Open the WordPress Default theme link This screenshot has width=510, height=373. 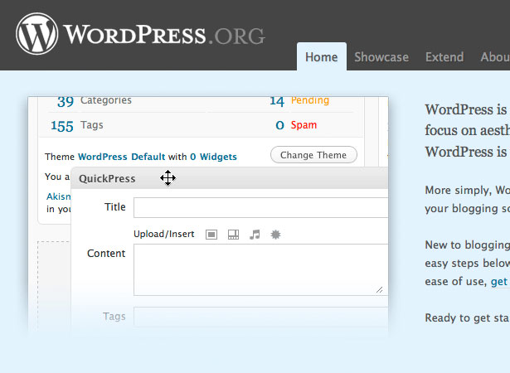coord(122,157)
